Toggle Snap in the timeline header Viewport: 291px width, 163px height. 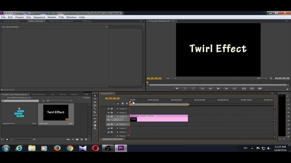pyautogui.click(x=118, y=104)
